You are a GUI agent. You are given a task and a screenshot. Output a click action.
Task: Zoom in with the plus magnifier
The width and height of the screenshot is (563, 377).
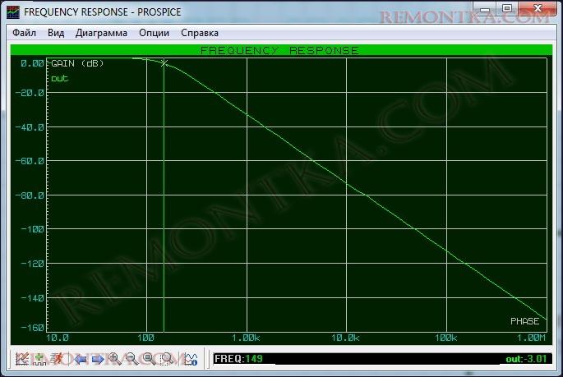pyautogui.click(x=115, y=359)
